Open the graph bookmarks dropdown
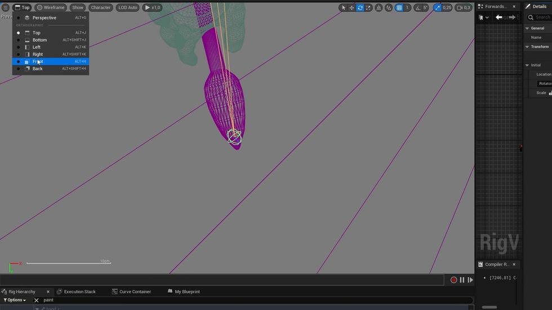The height and width of the screenshot is (310, 552). (x=483, y=17)
